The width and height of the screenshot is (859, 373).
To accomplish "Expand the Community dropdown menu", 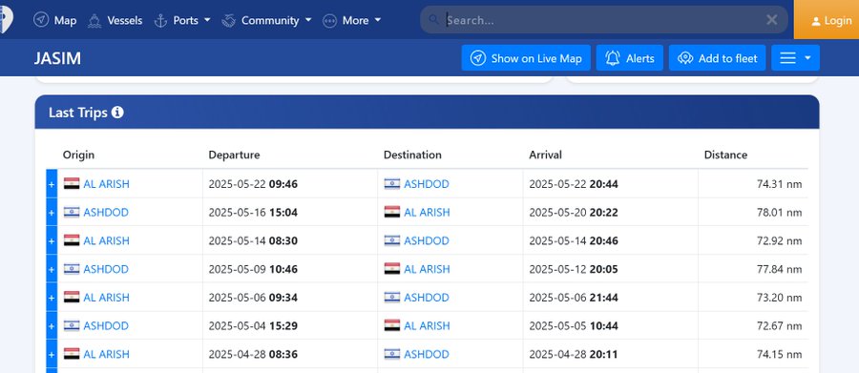I will [x=267, y=20].
